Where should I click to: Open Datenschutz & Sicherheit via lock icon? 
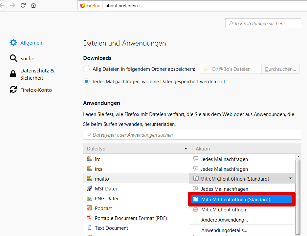tap(13, 74)
